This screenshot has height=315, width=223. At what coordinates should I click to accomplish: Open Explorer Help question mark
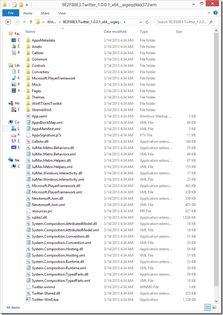(x=215, y=13)
